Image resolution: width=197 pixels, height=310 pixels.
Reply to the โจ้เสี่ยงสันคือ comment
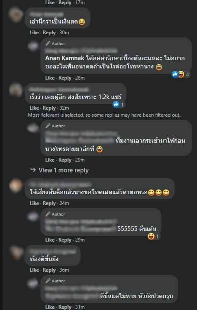tap(49, 203)
